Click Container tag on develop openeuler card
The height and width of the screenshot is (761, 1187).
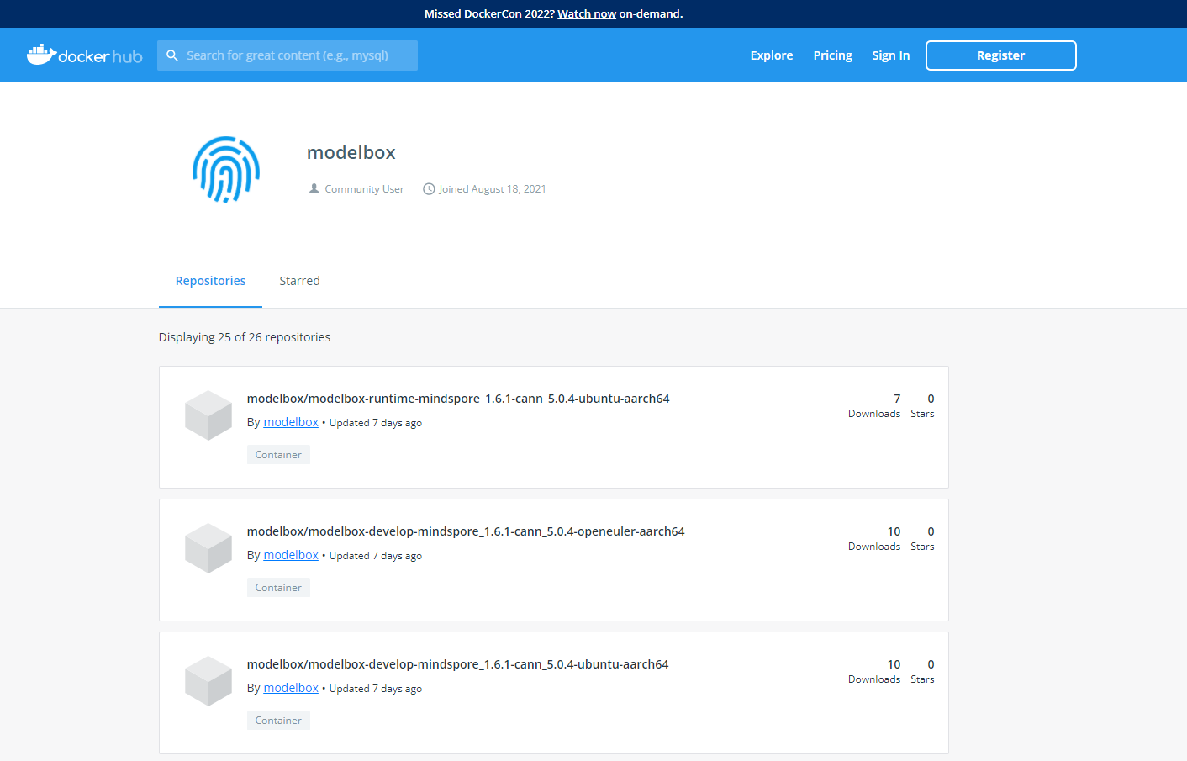click(278, 588)
